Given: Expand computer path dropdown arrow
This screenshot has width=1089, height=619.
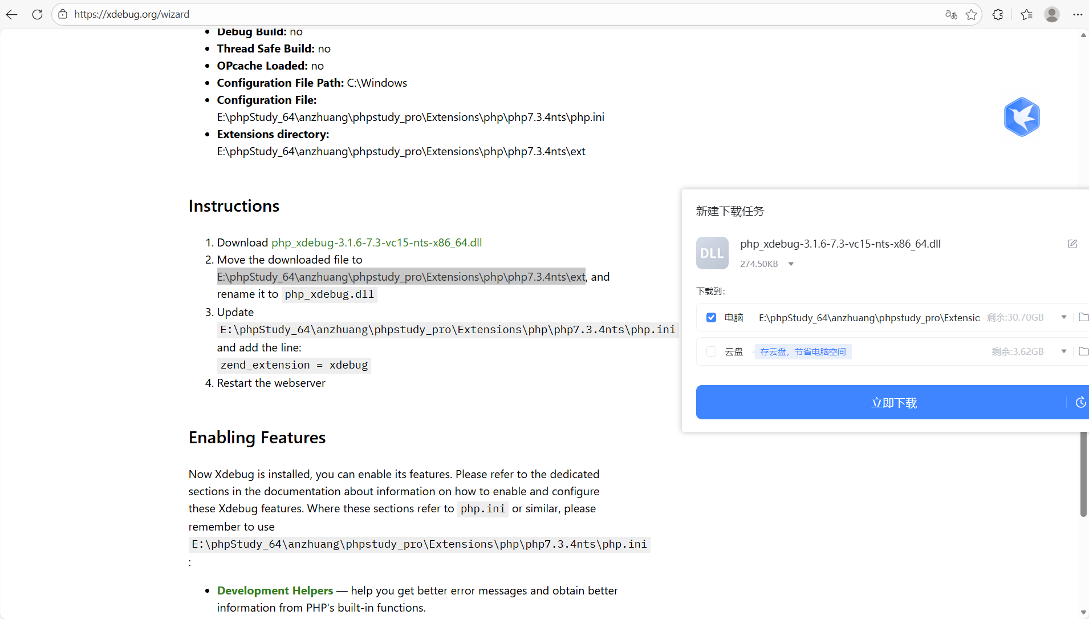Looking at the screenshot, I should click(1064, 317).
